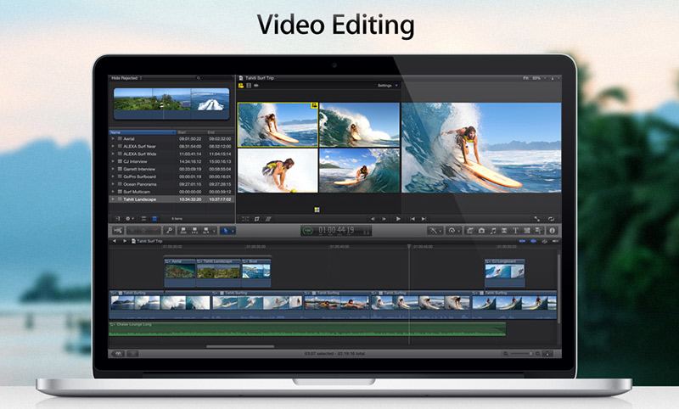
Task: Open the Distort tool in viewer
Action: (x=268, y=219)
